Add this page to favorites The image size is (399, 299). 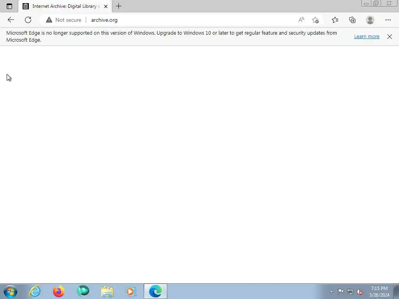point(315,20)
